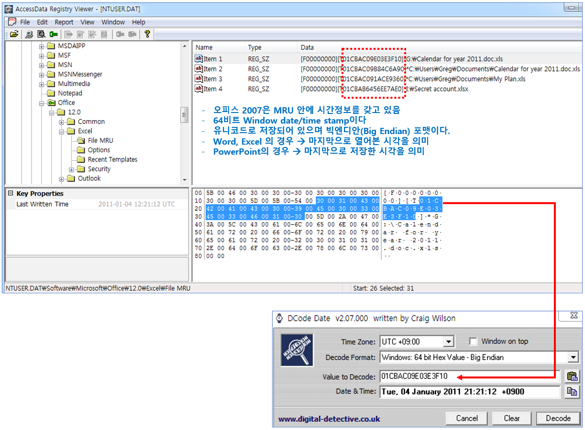This screenshot has width=585, height=430.
Task: Click the watch icon in DCode title bar
Action: pos(279,318)
